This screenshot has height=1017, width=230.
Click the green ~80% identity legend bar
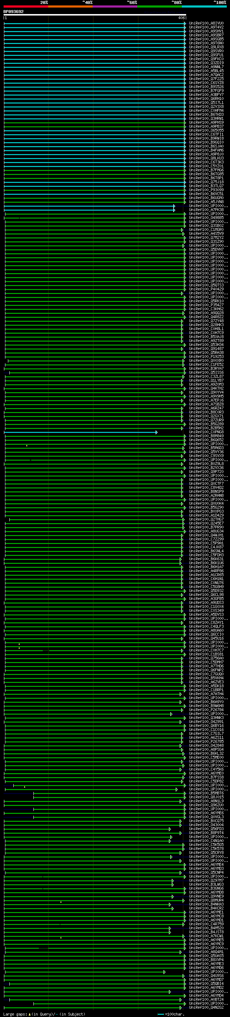pos(160,6)
